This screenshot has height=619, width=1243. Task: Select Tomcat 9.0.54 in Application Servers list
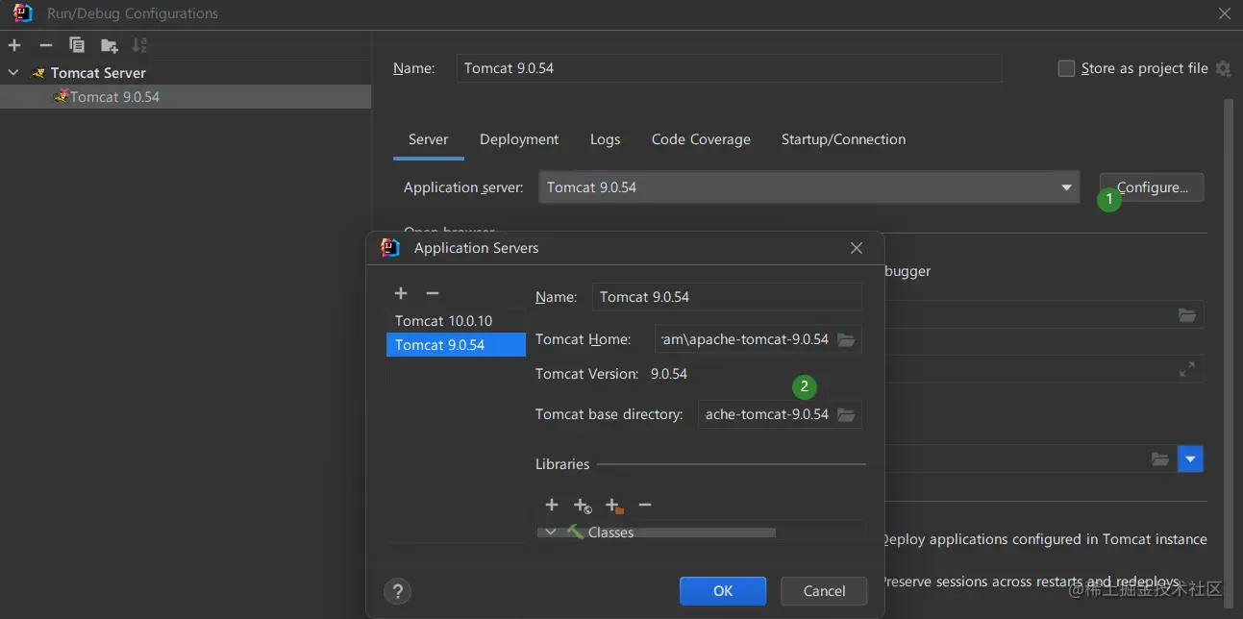click(x=456, y=345)
